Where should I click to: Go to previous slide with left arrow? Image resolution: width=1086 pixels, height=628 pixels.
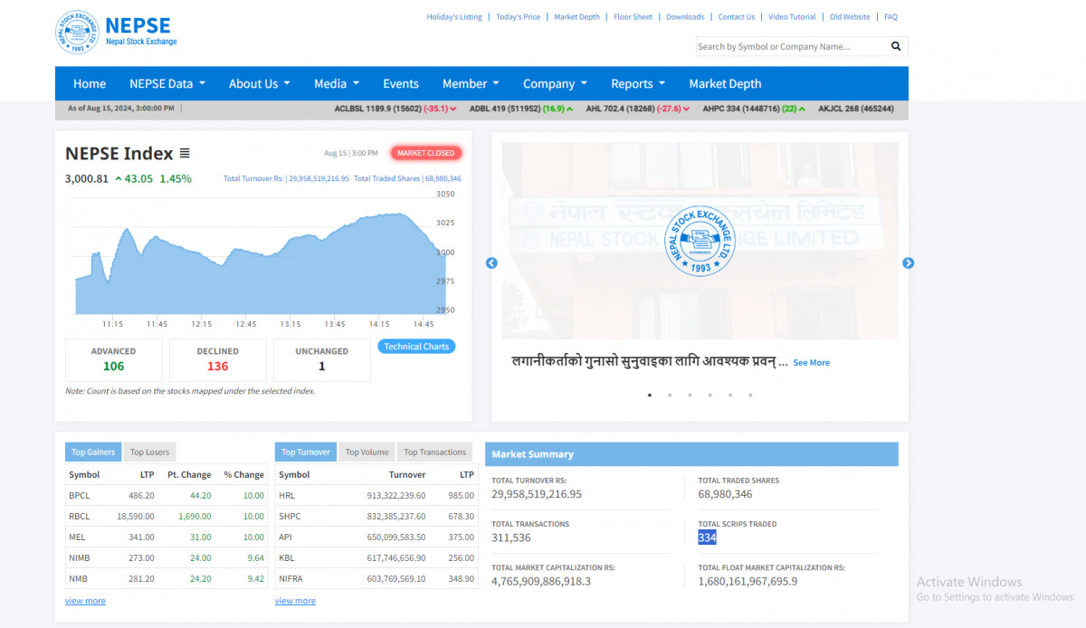pos(491,263)
